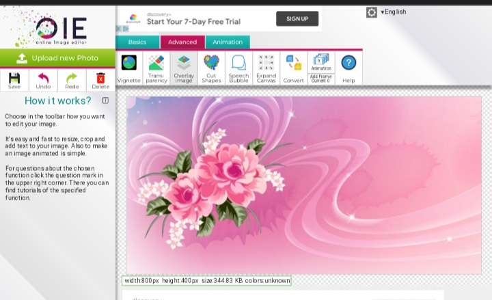Click the Upload new Photo button

(57, 58)
